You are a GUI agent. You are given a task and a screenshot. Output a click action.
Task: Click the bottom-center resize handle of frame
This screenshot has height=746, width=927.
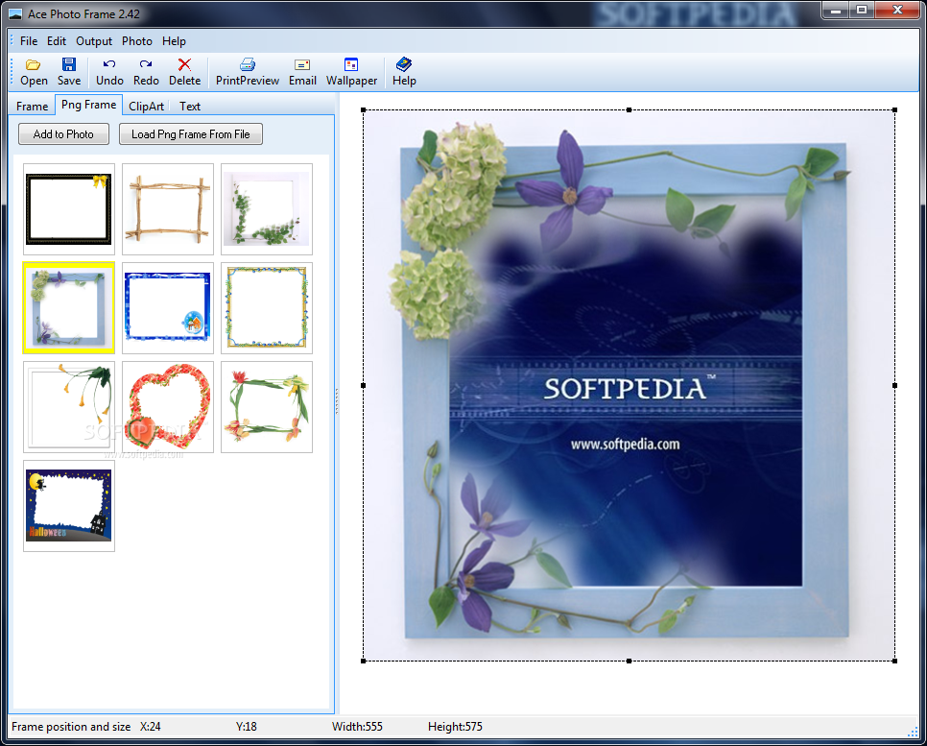click(x=630, y=661)
